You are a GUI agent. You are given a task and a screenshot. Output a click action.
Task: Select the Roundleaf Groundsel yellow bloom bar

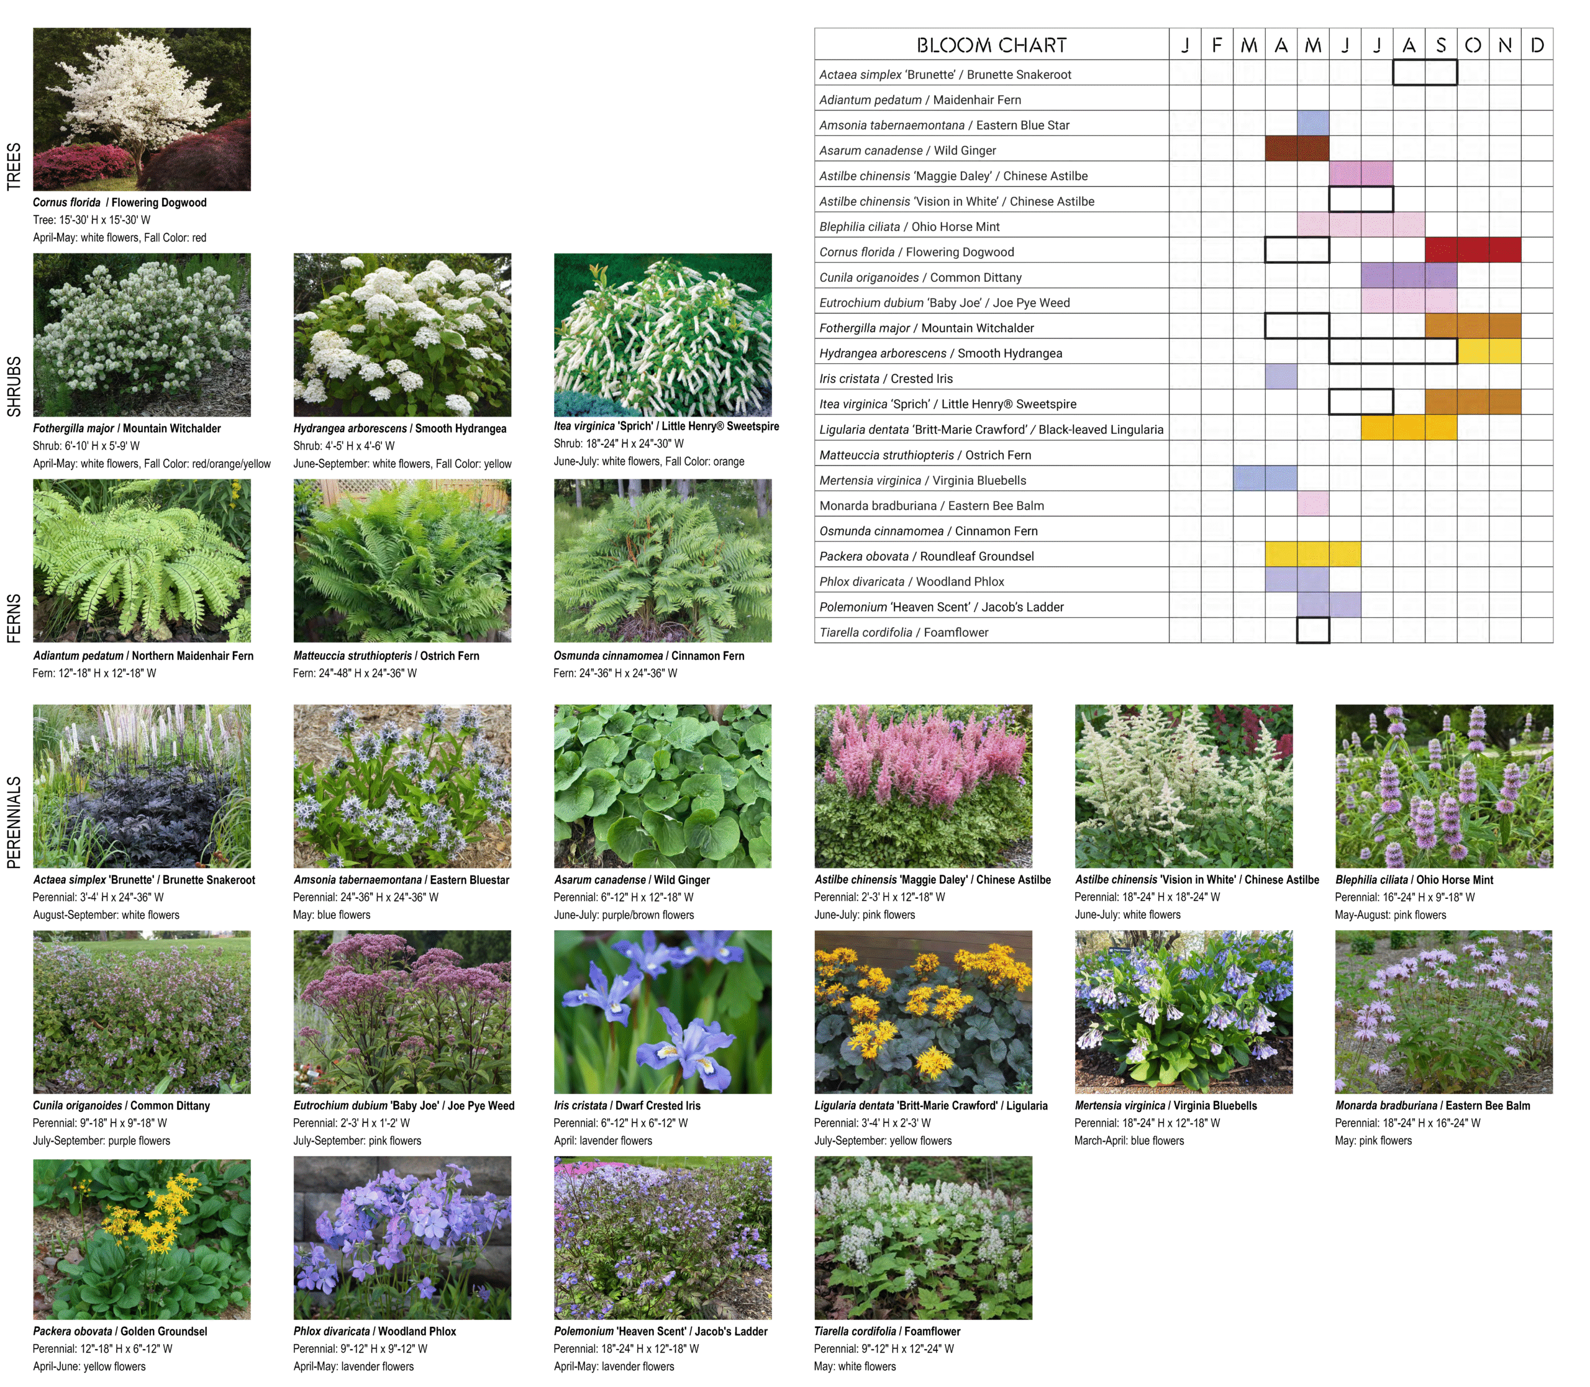1312,554
